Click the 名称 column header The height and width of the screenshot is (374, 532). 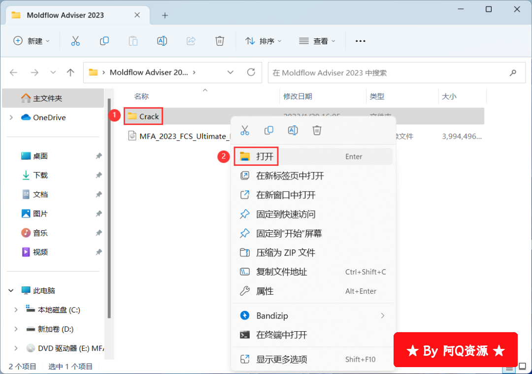(141, 96)
